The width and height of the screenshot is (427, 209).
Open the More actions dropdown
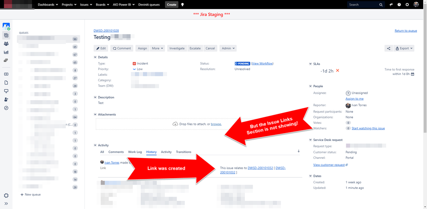pyautogui.click(x=158, y=48)
